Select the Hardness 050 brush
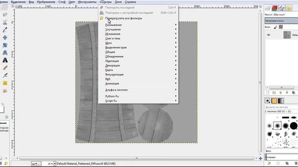 pos(278,126)
